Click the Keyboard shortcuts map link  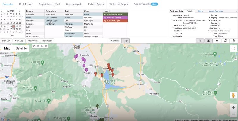[x=182, y=120]
